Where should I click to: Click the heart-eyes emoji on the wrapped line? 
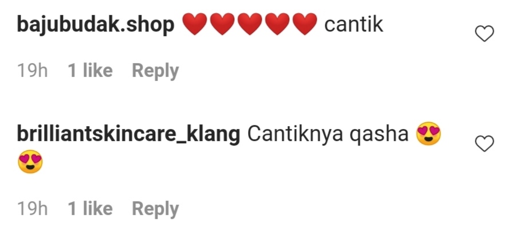click(x=30, y=162)
